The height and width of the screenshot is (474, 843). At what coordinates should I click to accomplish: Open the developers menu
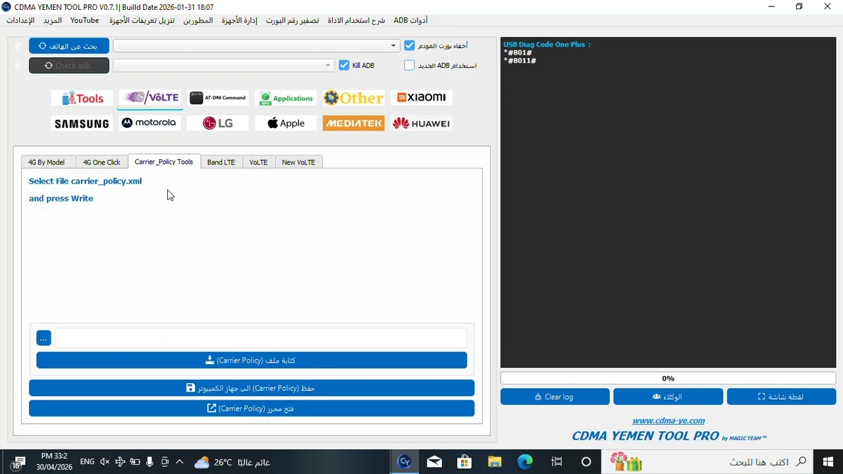(x=198, y=20)
